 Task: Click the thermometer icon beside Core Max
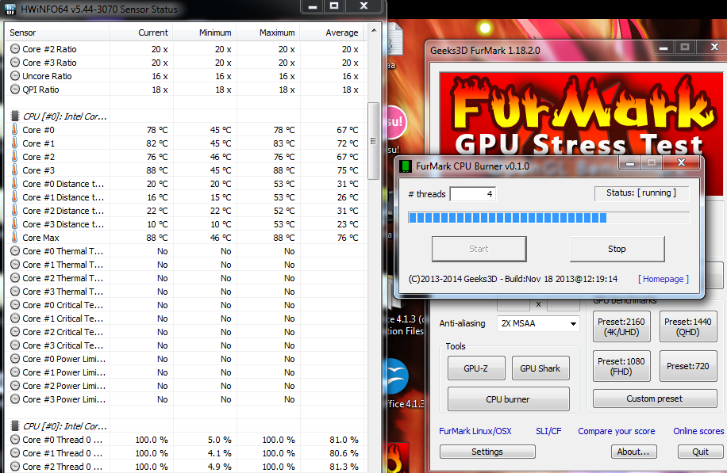point(15,237)
